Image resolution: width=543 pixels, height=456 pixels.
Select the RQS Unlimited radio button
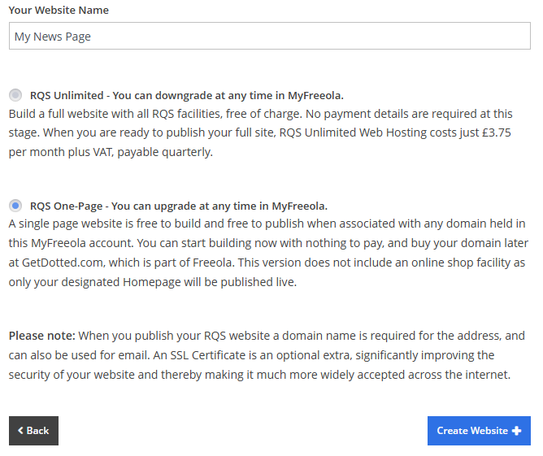tap(15, 95)
